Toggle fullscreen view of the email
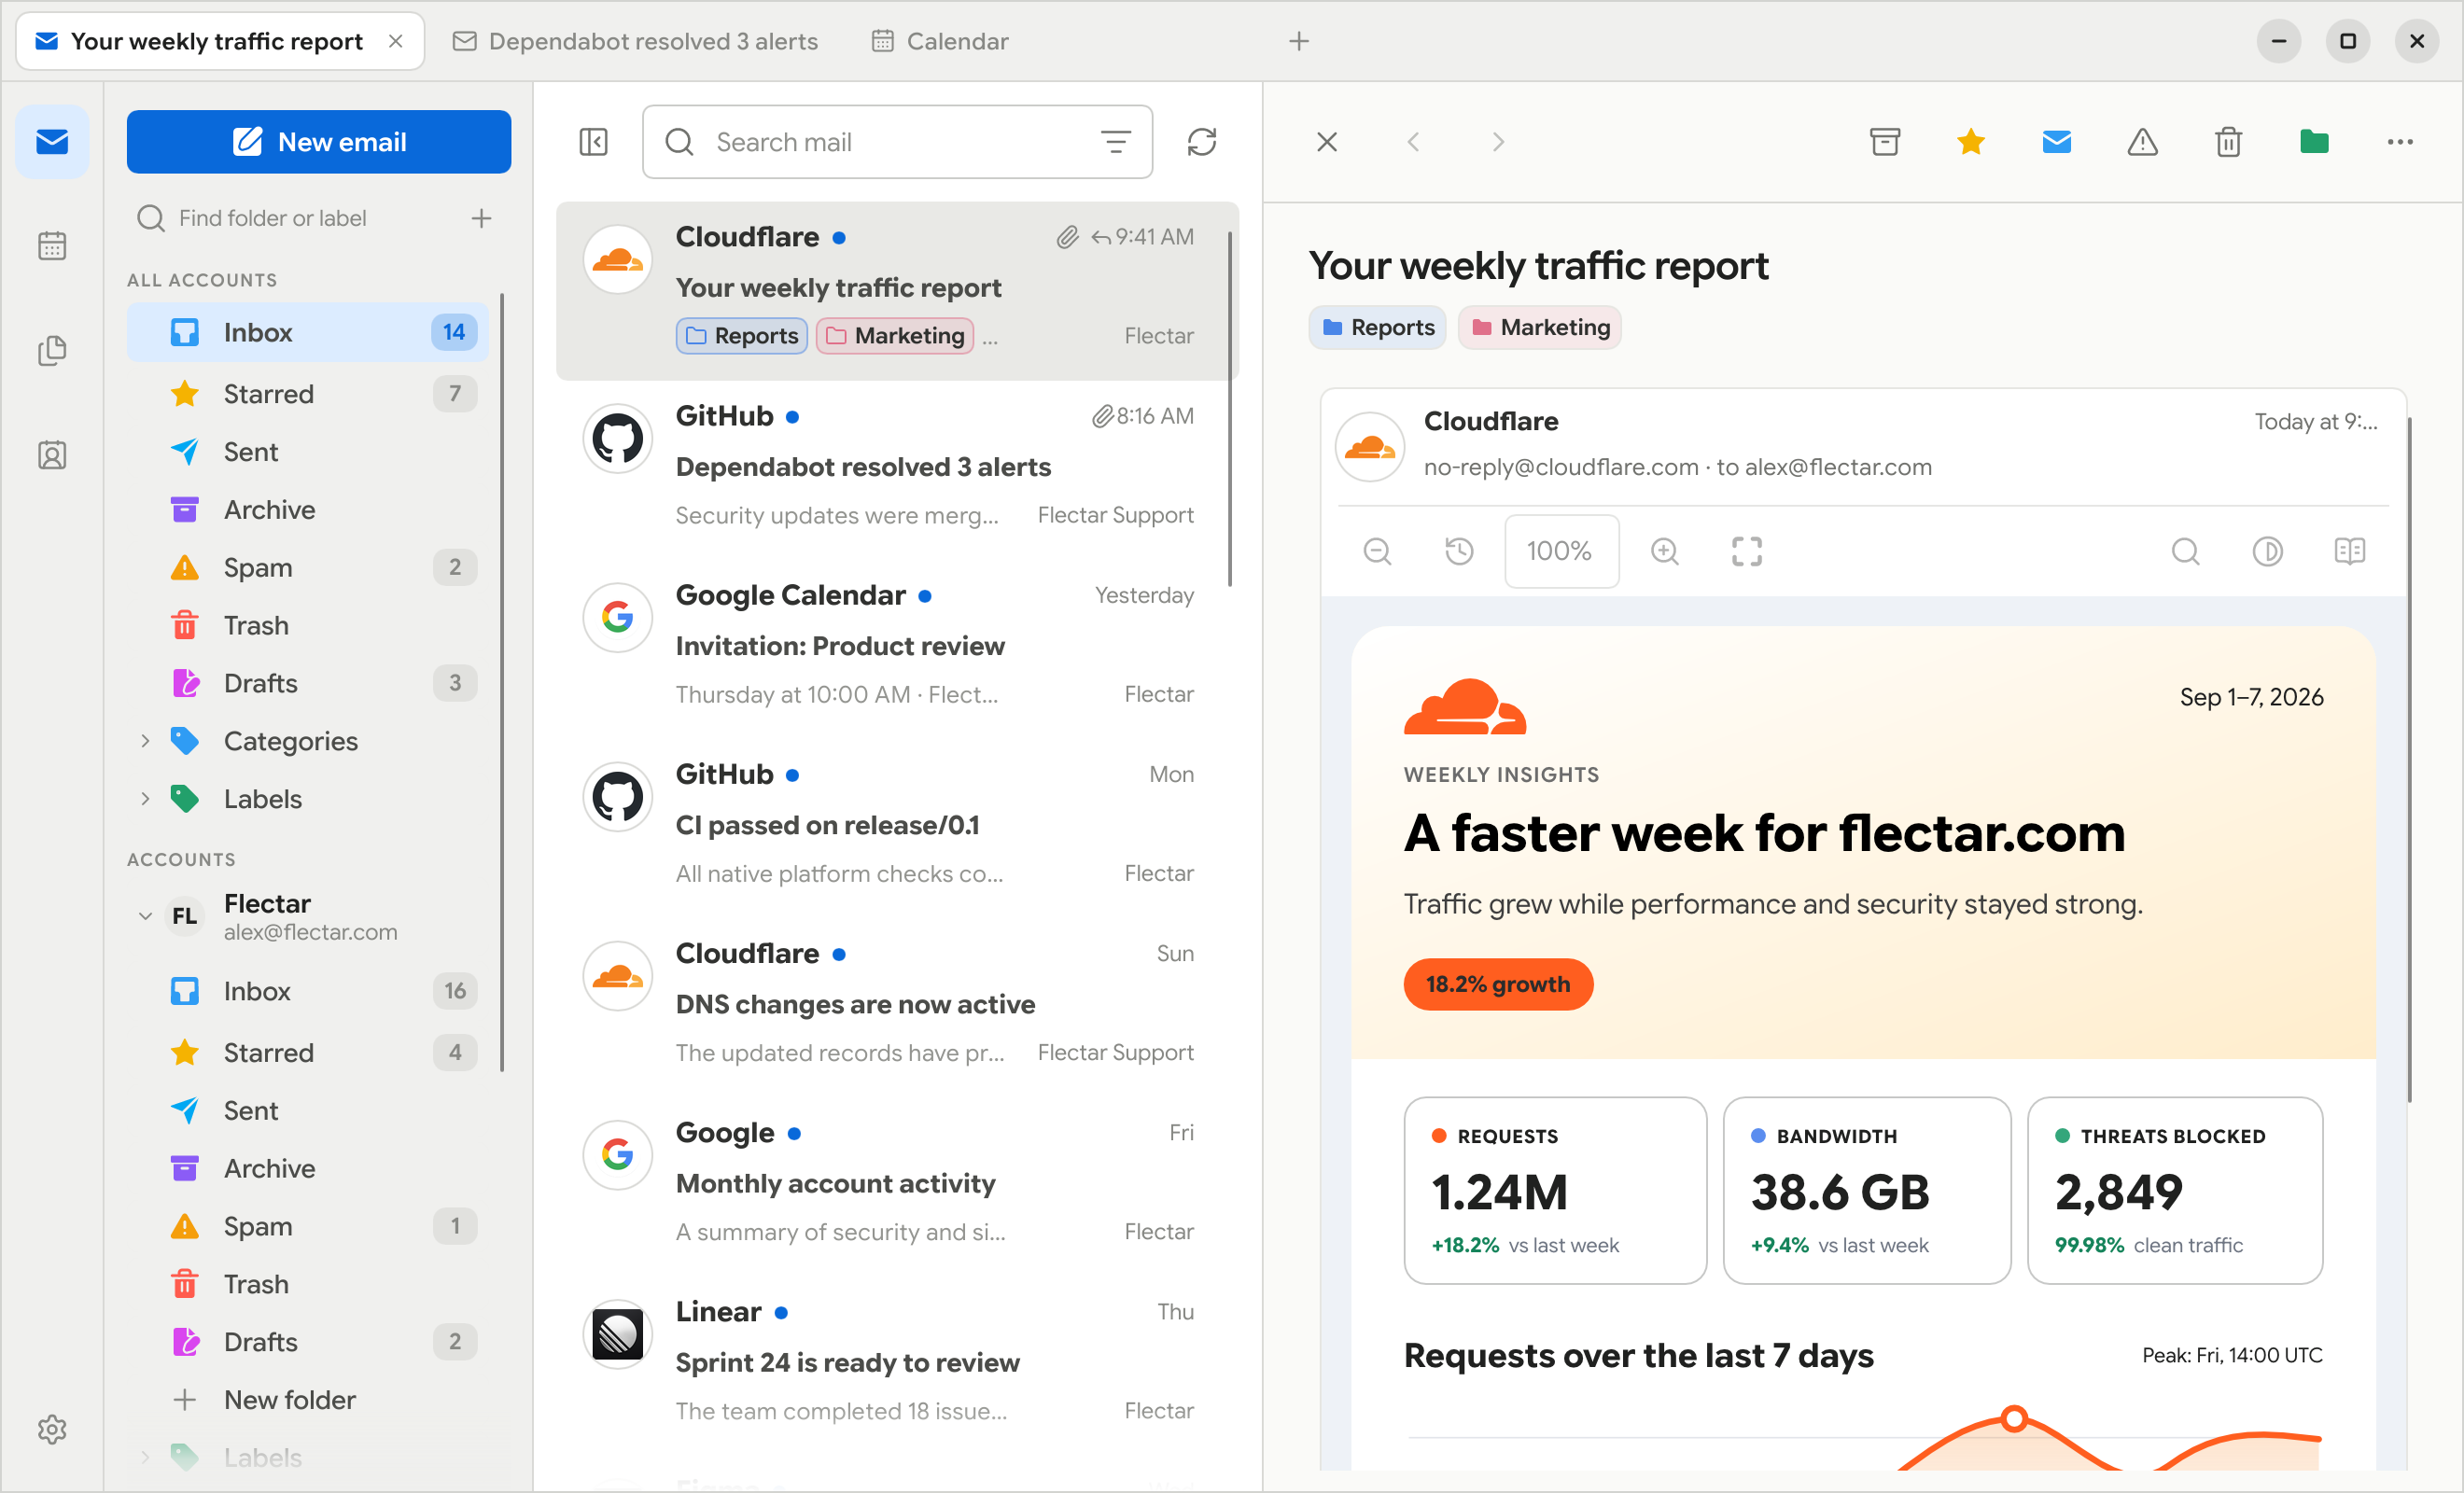The width and height of the screenshot is (2464, 1493). pyautogui.click(x=1747, y=551)
